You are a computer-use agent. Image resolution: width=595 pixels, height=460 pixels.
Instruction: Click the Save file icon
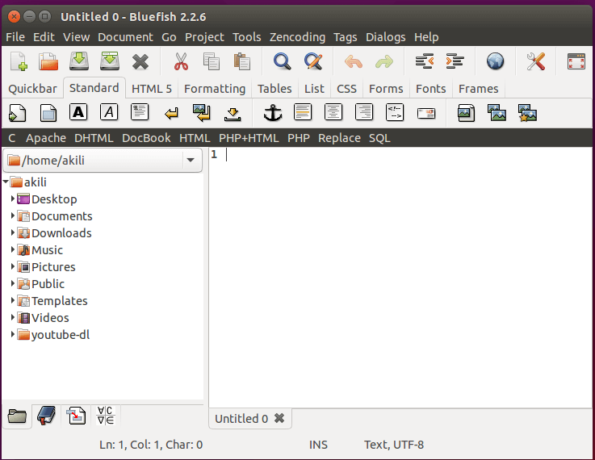pyautogui.click(x=79, y=61)
